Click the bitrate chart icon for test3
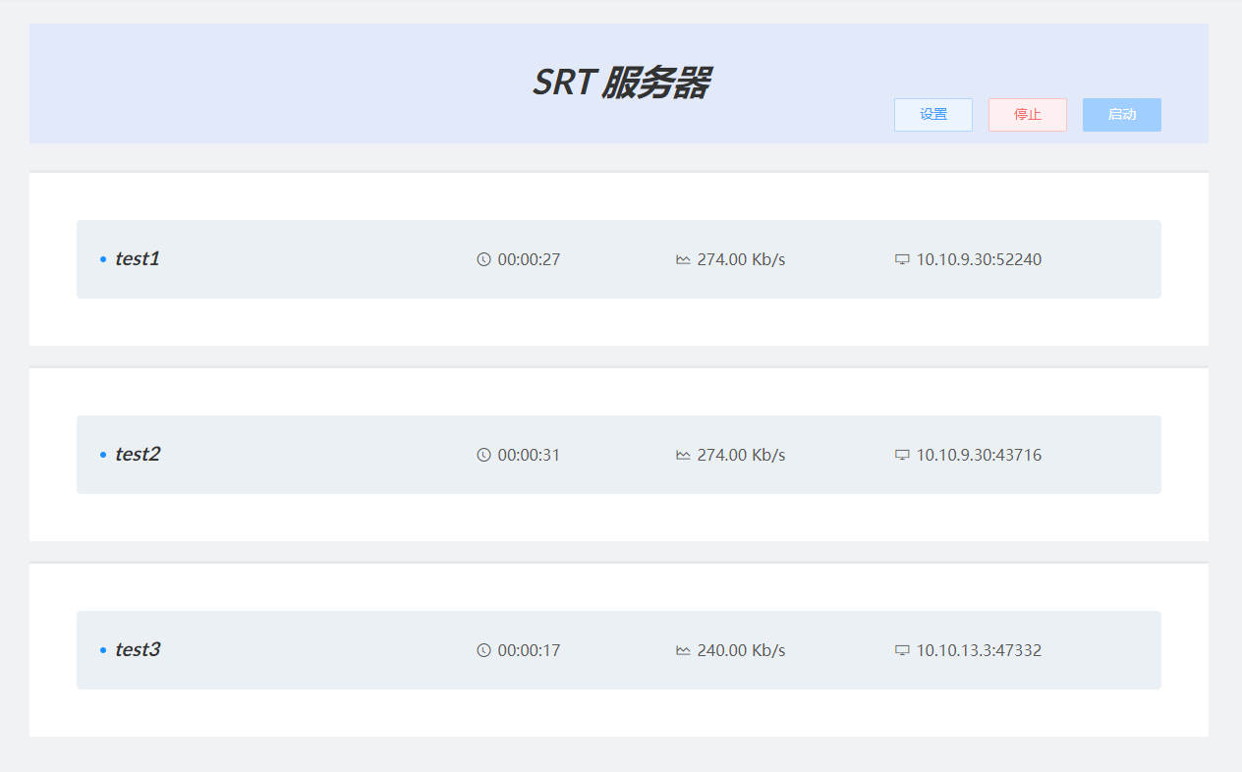 point(683,650)
